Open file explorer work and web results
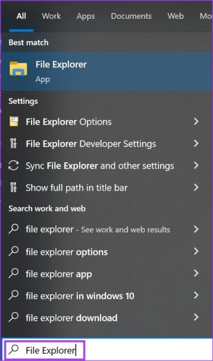213x361 pixels. (x=106, y=230)
